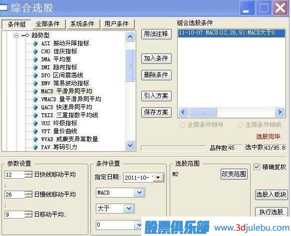Select the TRIX 三重指数平均线 icon

(x=35, y=115)
